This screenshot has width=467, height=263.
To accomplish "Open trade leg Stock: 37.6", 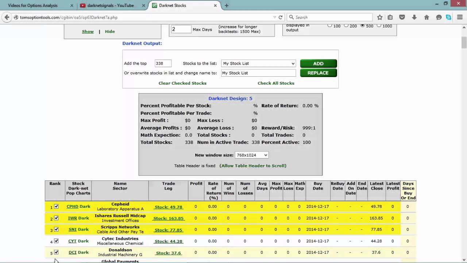I will pos(168,253).
